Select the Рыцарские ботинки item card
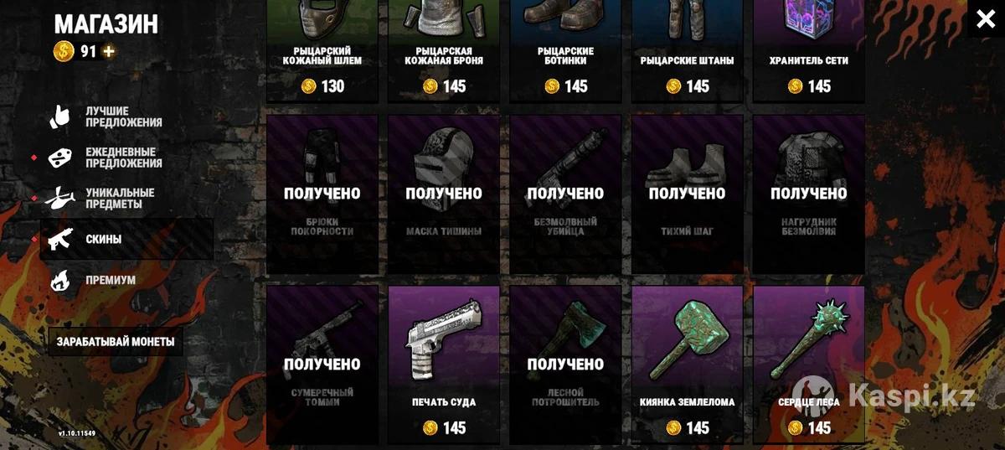1005x450 pixels. coord(565,50)
